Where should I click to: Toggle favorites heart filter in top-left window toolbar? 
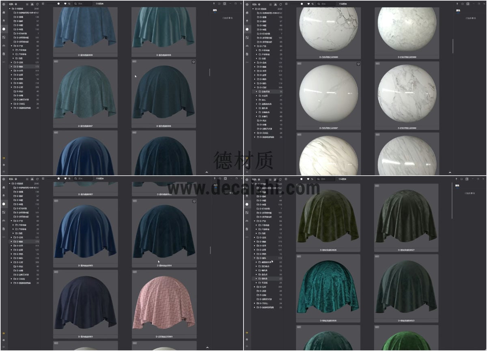pos(65,4)
